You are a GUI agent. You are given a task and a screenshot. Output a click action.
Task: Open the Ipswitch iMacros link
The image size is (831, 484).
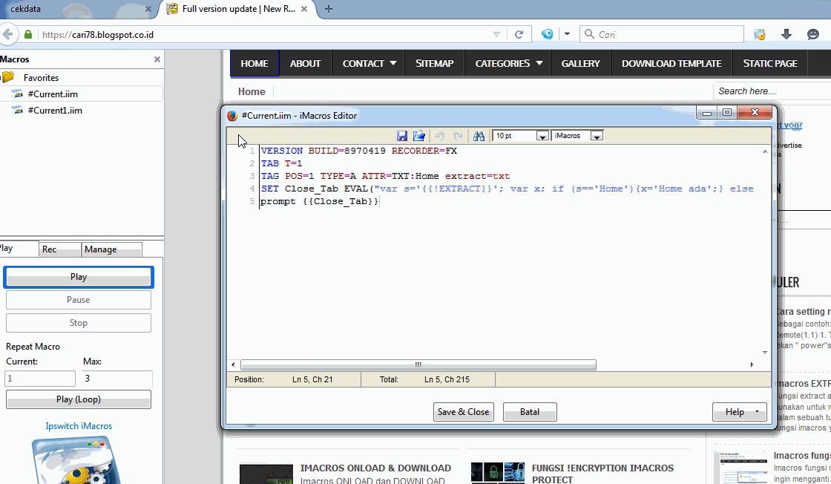coord(79,425)
